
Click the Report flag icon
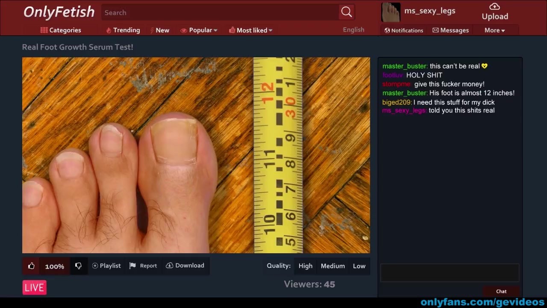pos(132,266)
